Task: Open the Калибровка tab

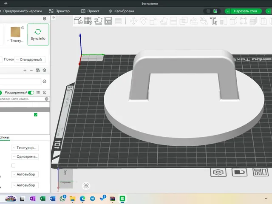Action: 121,11
